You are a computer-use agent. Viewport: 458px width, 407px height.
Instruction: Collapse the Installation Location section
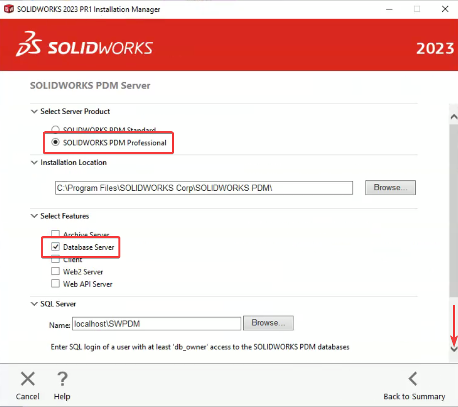tap(34, 162)
